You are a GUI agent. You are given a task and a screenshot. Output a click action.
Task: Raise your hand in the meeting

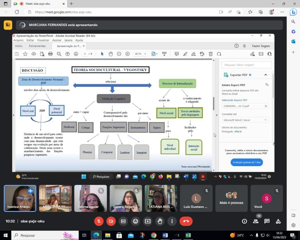click(x=160, y=221)
